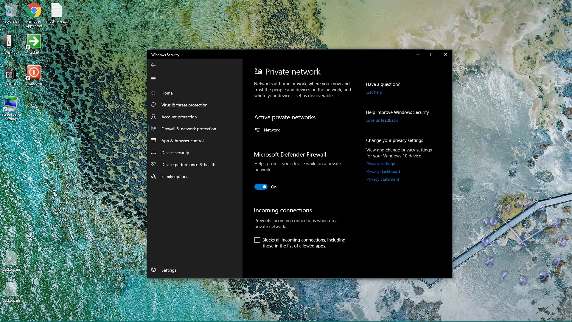Click the Account protection person icon
The image size is (572, 322).
click(x=153, y=117)
